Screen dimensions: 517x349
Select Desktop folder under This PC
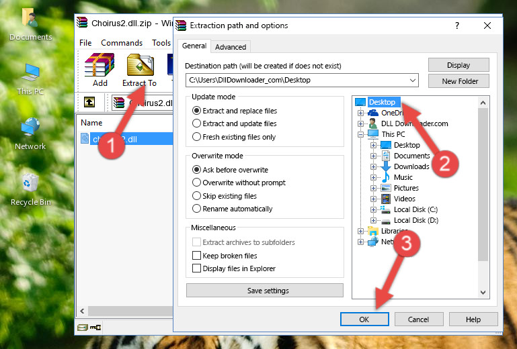pyautogui.click(x=407, y=145)
